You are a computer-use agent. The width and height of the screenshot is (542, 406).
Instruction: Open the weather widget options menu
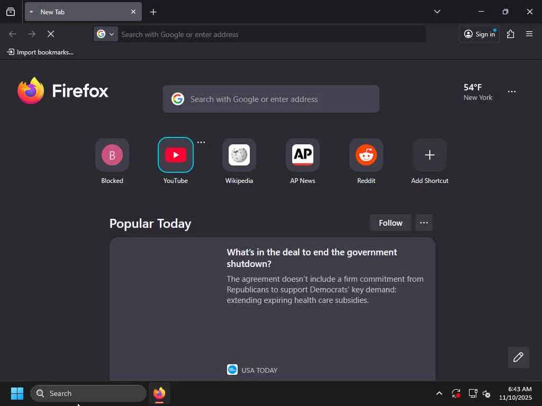pos(512,91)
